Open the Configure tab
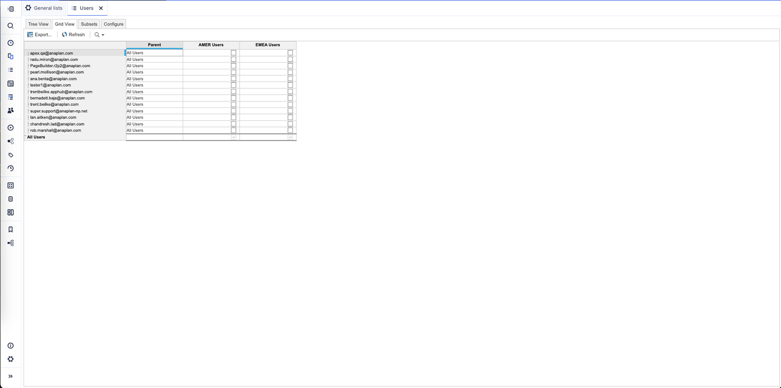The height and width of the screenshot is (388, 781). (x=114, y=24)
